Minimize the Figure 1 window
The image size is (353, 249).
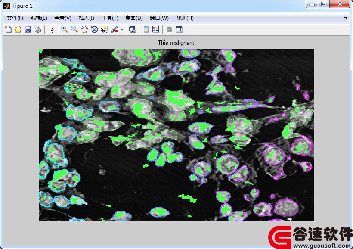tap(312, 4)
